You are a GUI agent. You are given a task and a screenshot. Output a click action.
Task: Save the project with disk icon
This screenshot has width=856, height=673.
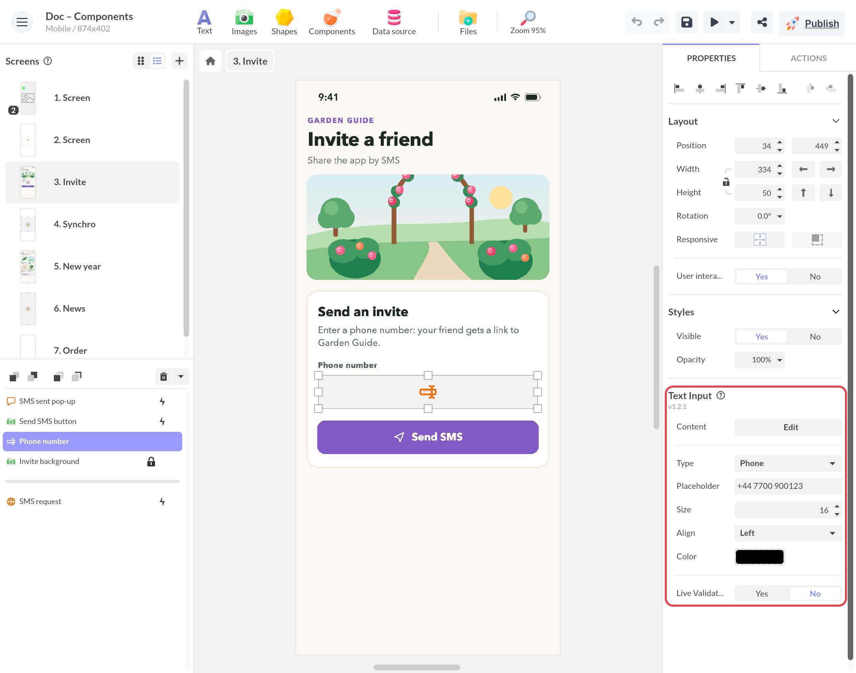click(x=687, y=22)
